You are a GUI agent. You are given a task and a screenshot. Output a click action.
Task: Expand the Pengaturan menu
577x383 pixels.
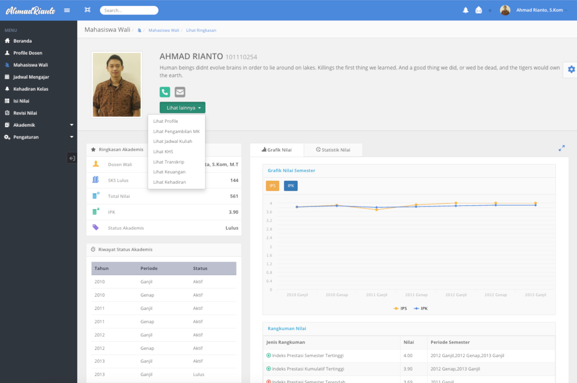26,137
